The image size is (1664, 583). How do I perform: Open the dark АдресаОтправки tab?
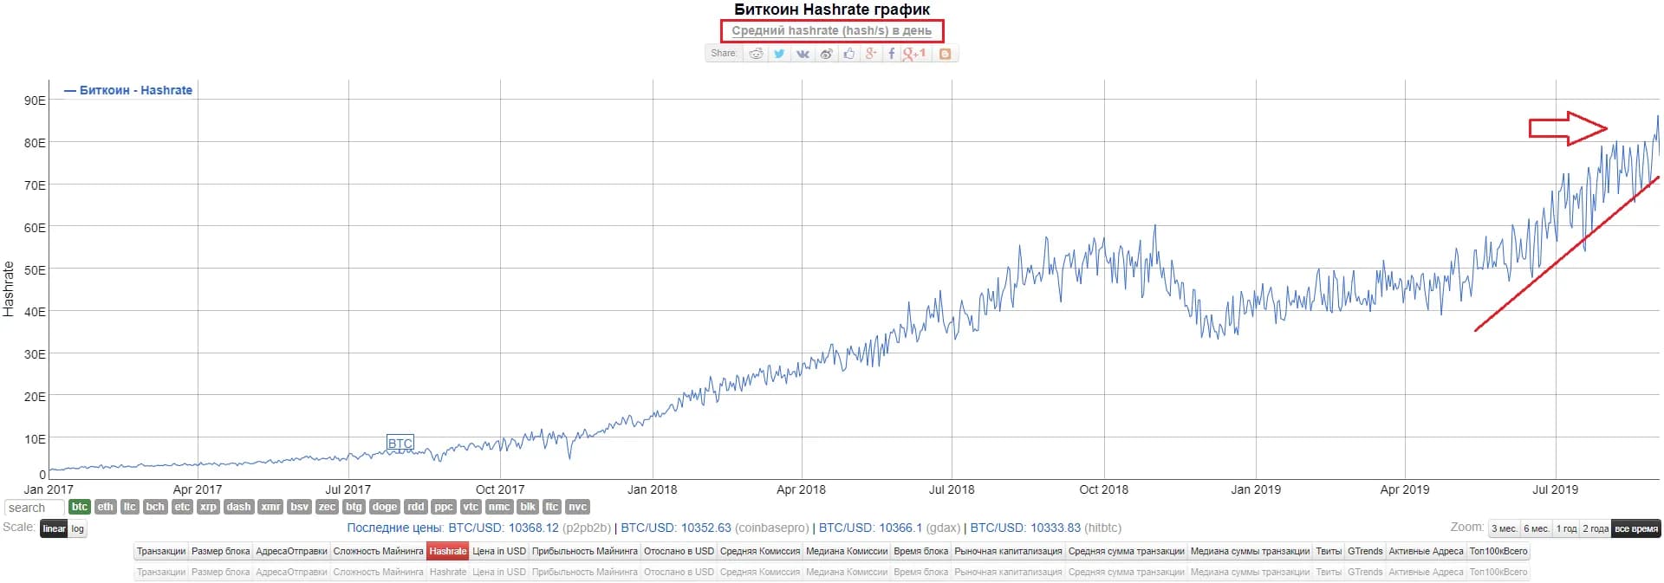pyautogui.click(x=291, y=551)
